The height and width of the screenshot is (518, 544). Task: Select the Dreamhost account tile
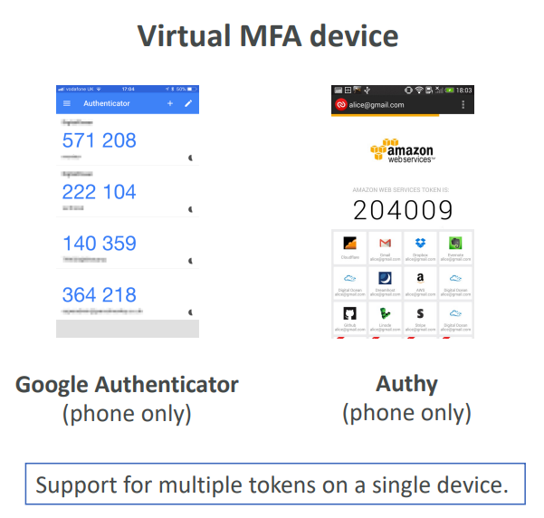pyautogui.click(x=385, y=283)
